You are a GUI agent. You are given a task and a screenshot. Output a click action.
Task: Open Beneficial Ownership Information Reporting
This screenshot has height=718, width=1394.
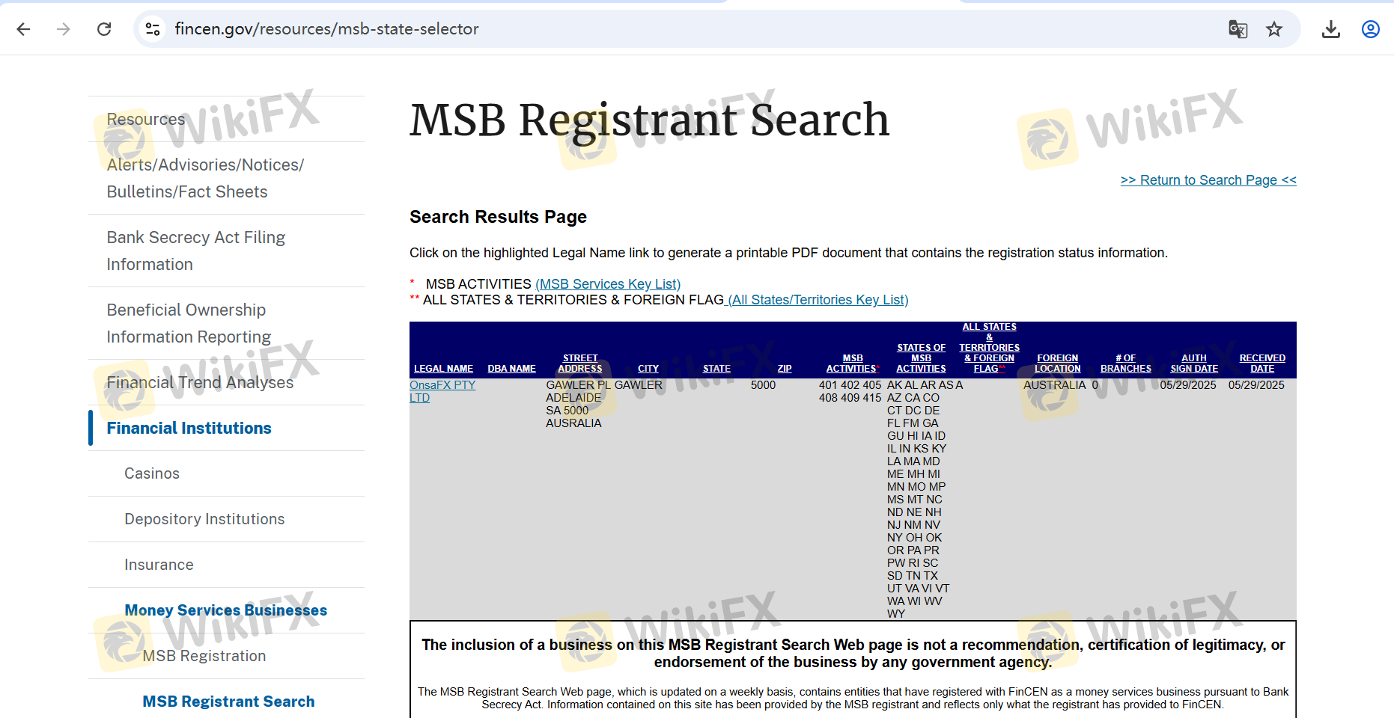tap(188, 323)
